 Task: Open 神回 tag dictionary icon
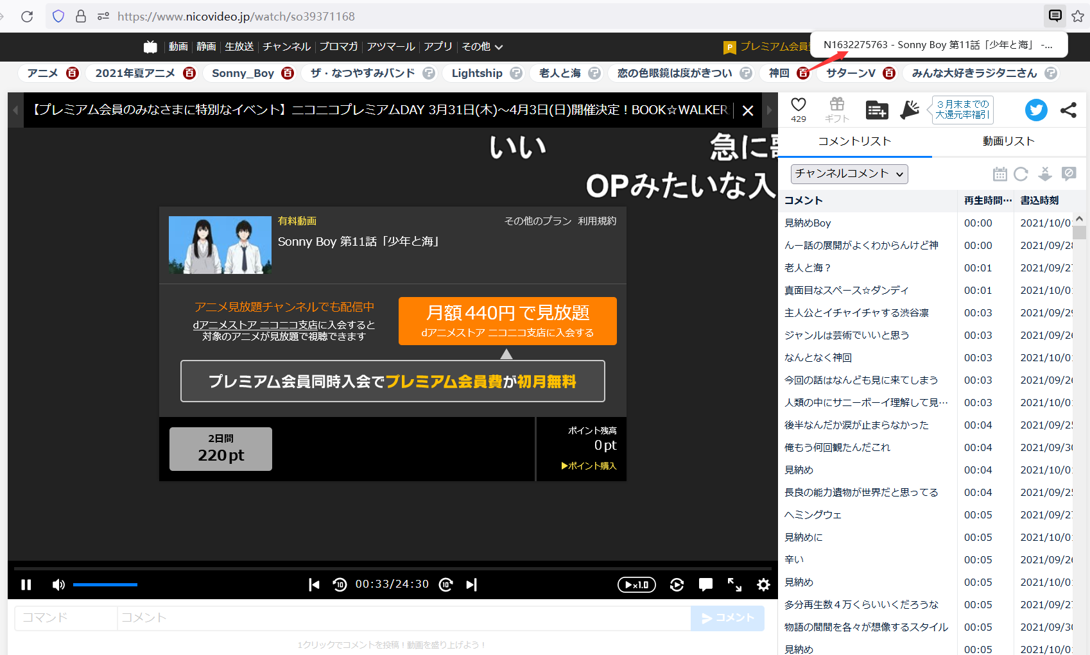803,73
